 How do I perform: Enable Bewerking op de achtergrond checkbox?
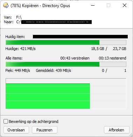6,122
